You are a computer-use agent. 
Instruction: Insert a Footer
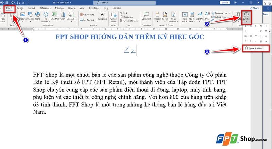(165, 16)
